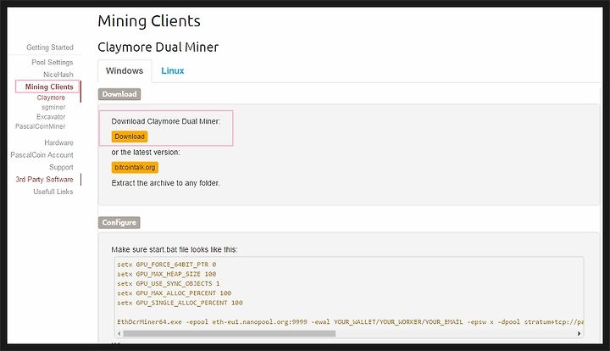This screenshot has width=610, height=351.
Task: Click 'Extract the archive to any folder.' text
Action: pos(165,183)
